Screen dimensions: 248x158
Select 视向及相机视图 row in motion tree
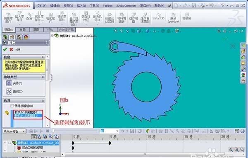(x=32, y=148)
